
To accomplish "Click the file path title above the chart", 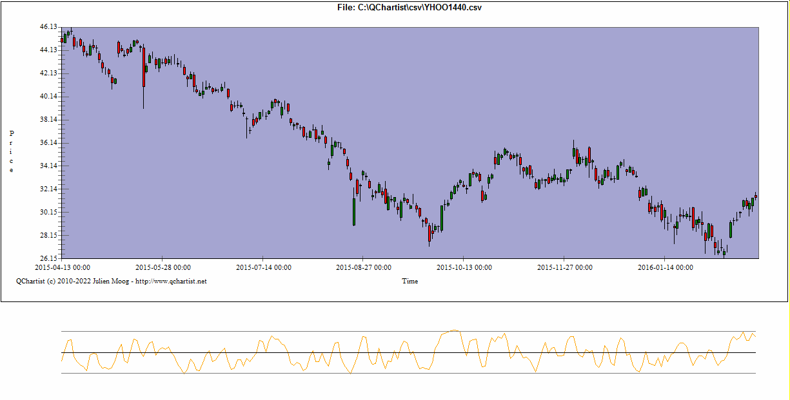I will coord(410,8).
